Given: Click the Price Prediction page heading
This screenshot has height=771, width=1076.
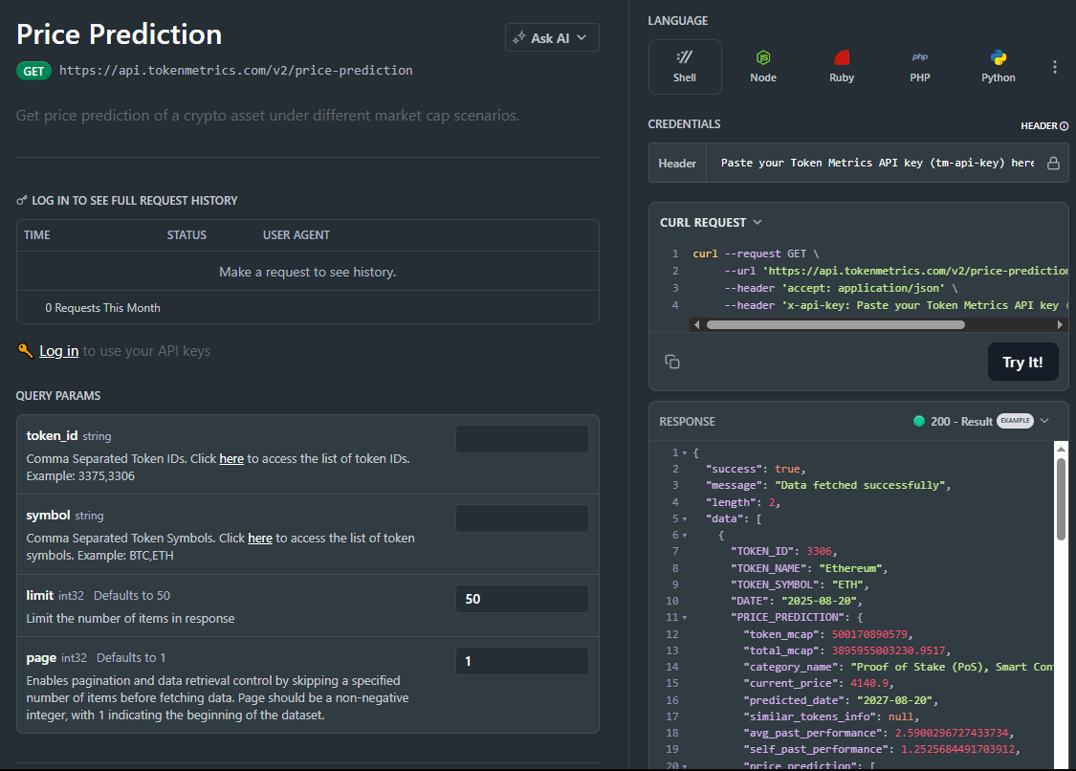Looking at the screenshot, I should tap(120, 34).
